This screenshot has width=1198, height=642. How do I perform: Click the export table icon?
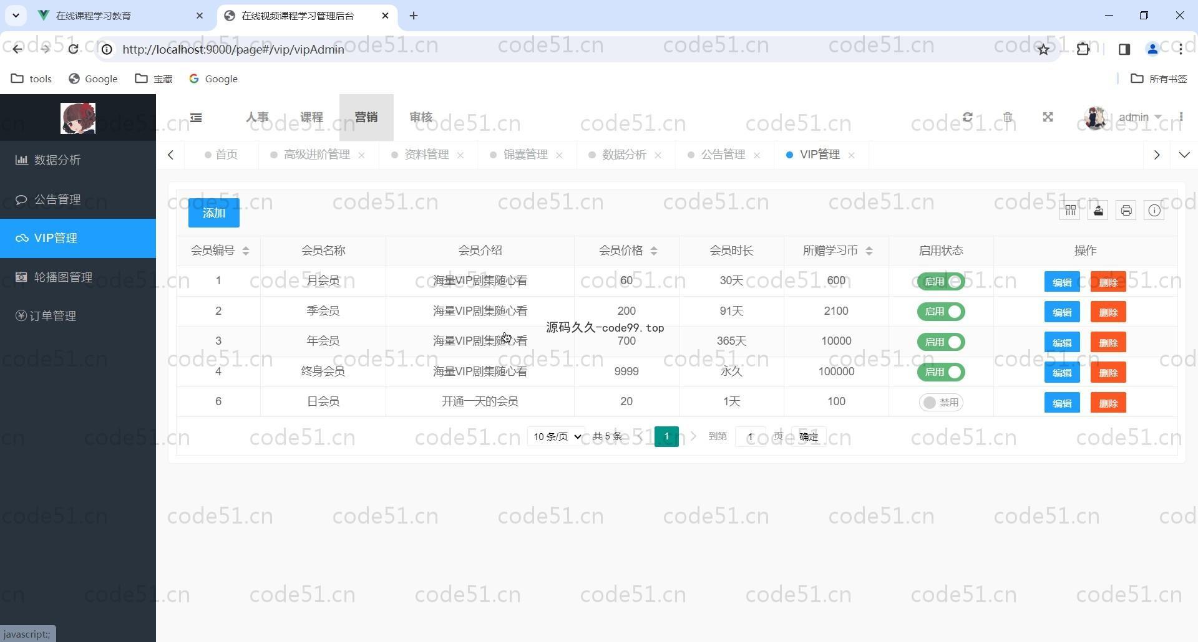[x=1098, y=211]
